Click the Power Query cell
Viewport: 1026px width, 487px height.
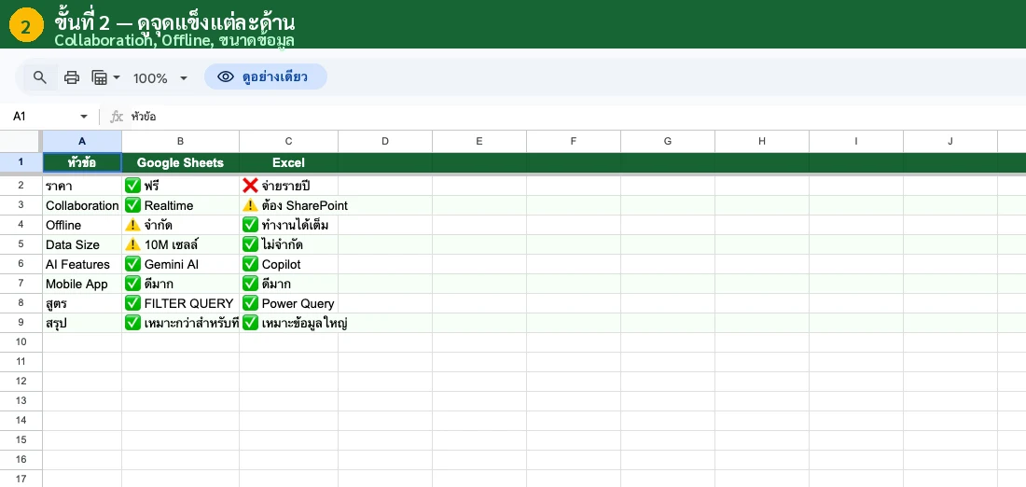[x=288, y=304]
